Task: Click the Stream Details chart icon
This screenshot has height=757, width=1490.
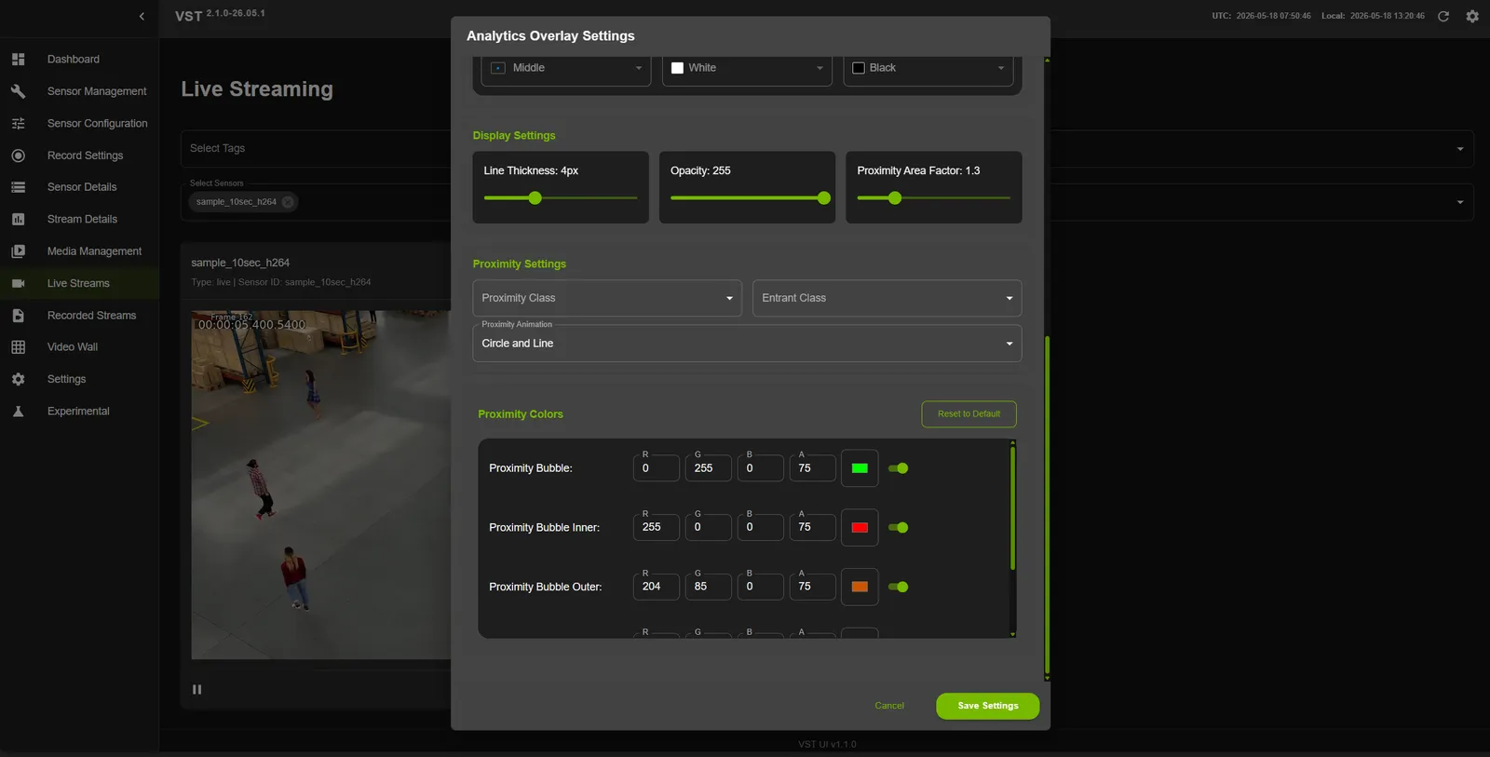Action: (x=18, y=219)
